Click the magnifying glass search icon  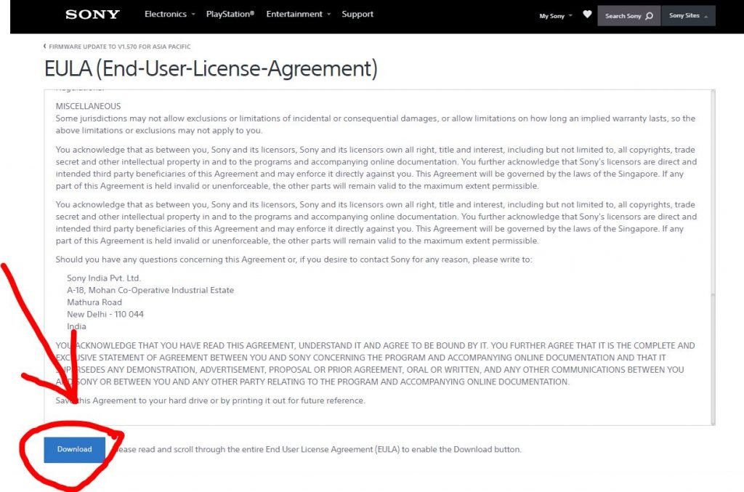point(649,16)
